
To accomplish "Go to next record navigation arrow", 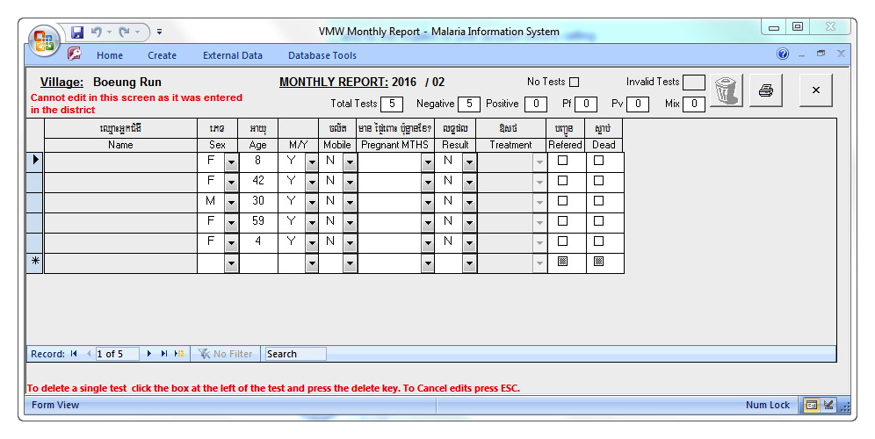I will point(150,354).
